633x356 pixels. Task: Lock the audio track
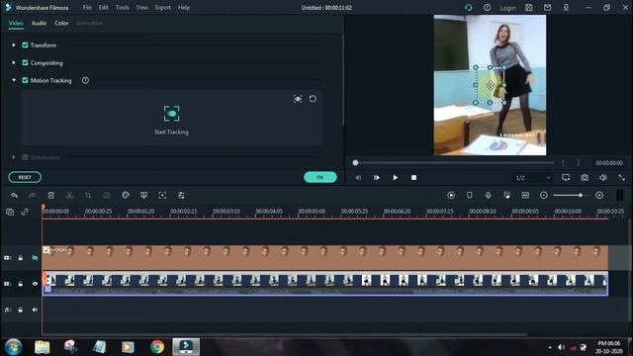[20, 310]
